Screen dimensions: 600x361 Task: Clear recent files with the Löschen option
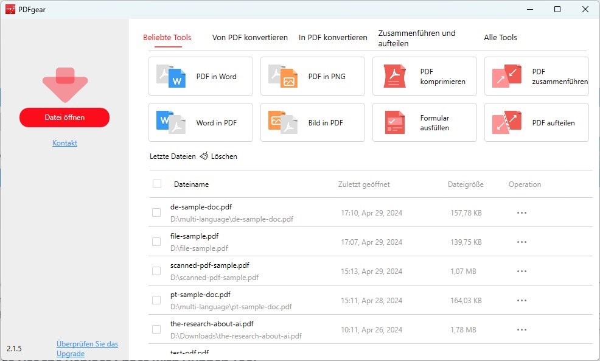pyautogui.click(x=218, y=156)
